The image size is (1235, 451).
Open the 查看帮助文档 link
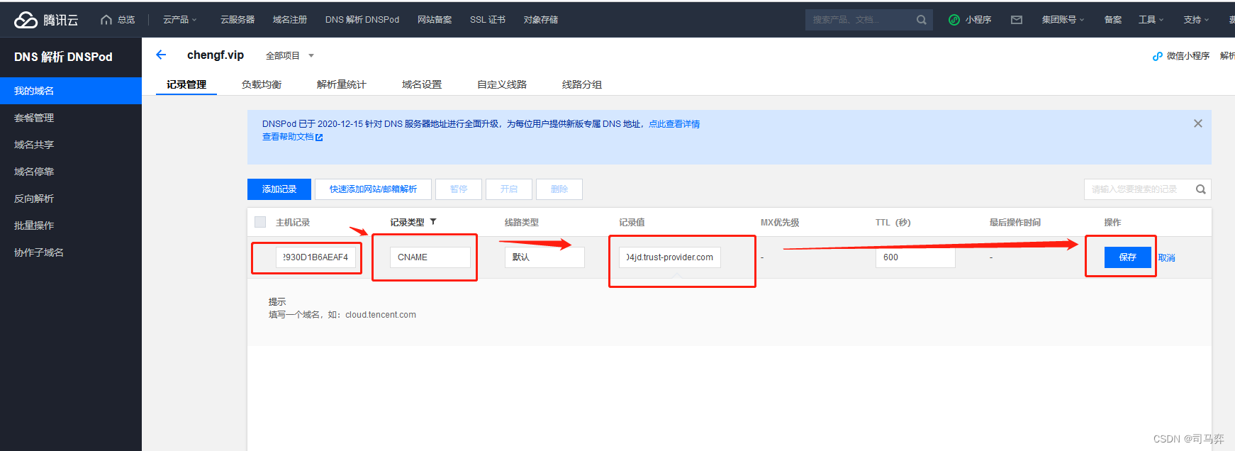[x=288, y=137]
